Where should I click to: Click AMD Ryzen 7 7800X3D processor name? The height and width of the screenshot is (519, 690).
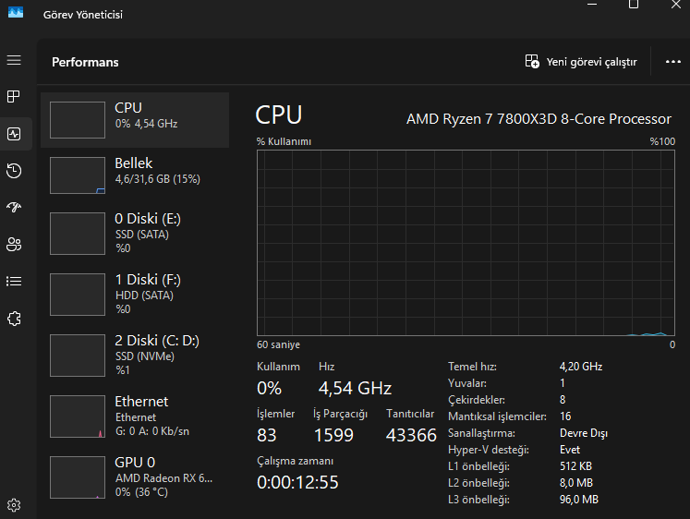coord(539,119)
